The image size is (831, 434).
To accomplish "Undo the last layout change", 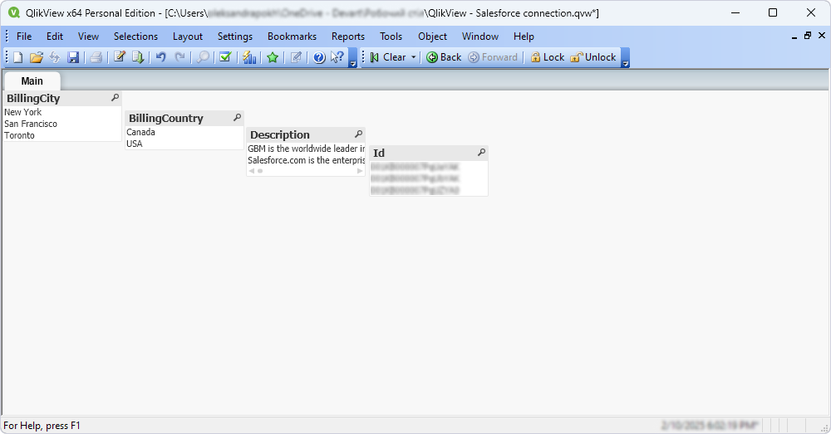I will (161, 57).
